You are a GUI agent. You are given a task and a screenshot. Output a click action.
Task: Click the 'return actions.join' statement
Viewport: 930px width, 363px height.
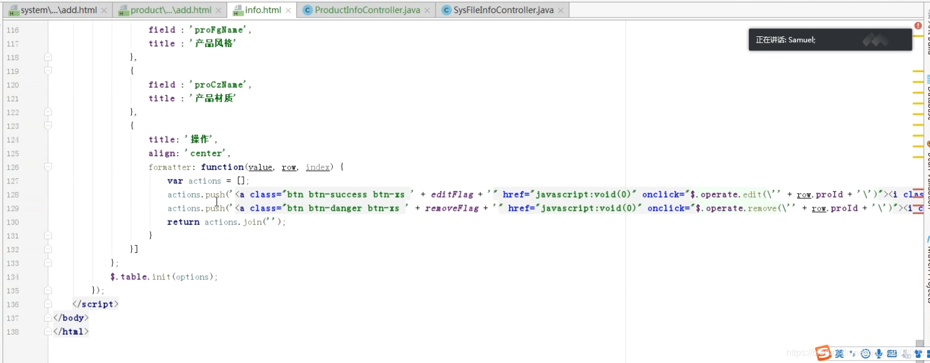226,222
